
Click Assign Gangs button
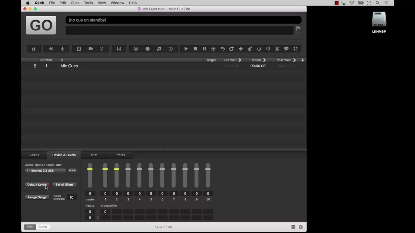point(37,197)
